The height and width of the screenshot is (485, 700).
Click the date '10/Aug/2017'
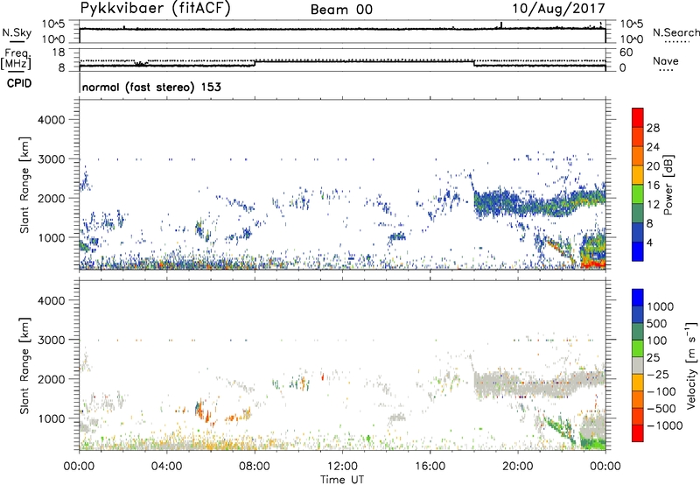558,9
